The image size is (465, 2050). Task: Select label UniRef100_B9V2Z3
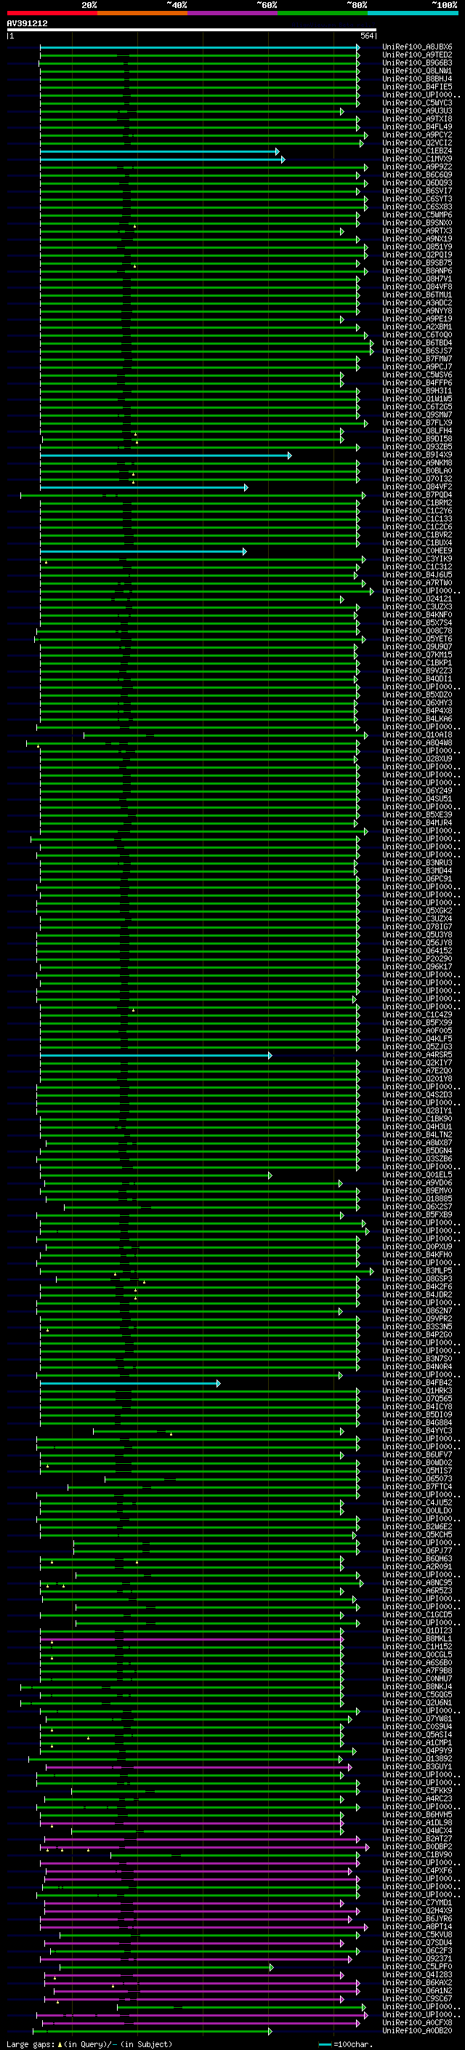(417, 671)
